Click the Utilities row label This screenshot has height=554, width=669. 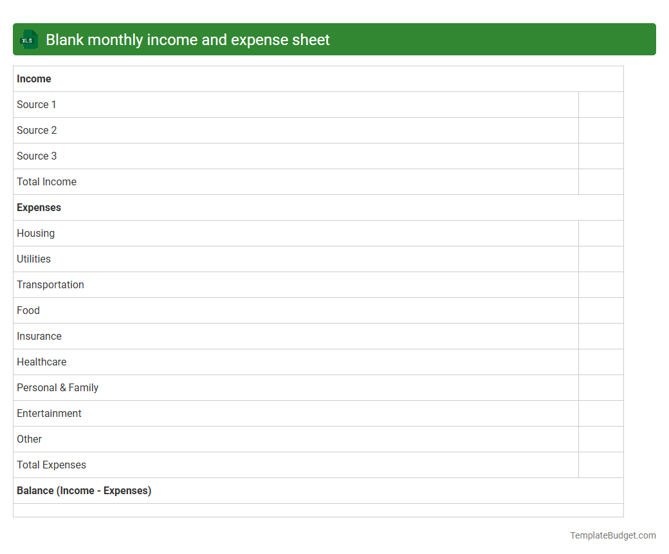pos(33,259)
